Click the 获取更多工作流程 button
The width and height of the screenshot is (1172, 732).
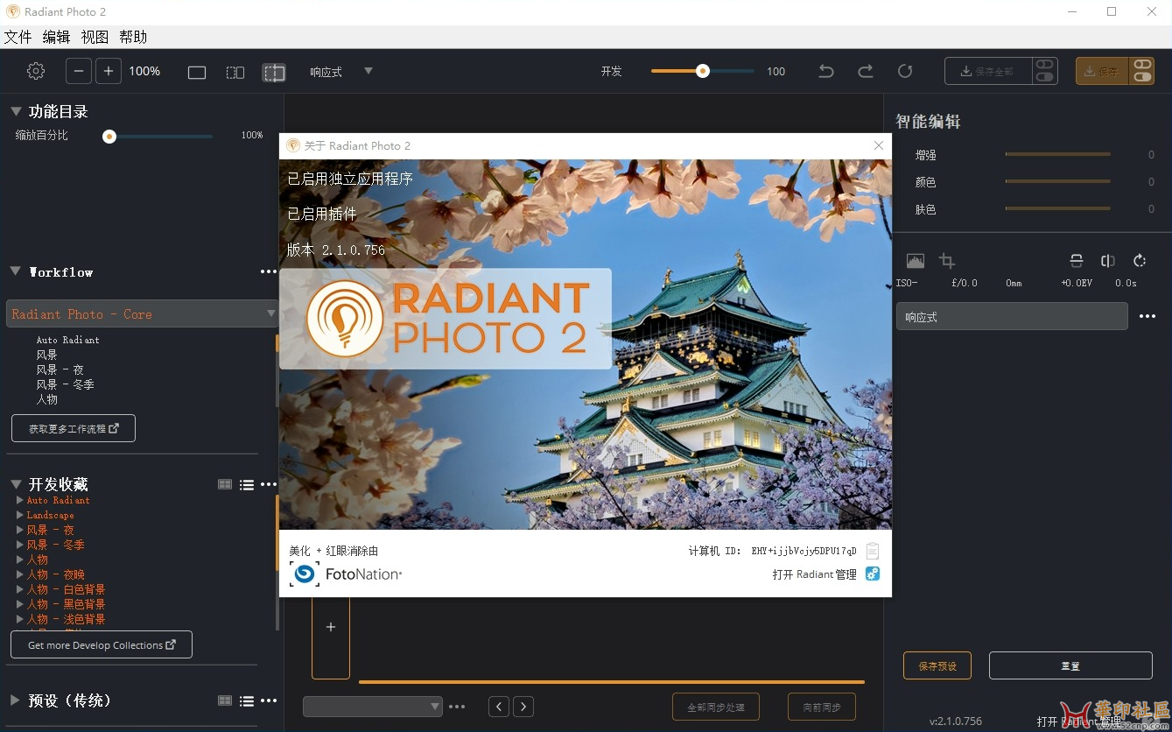point(74,429)
